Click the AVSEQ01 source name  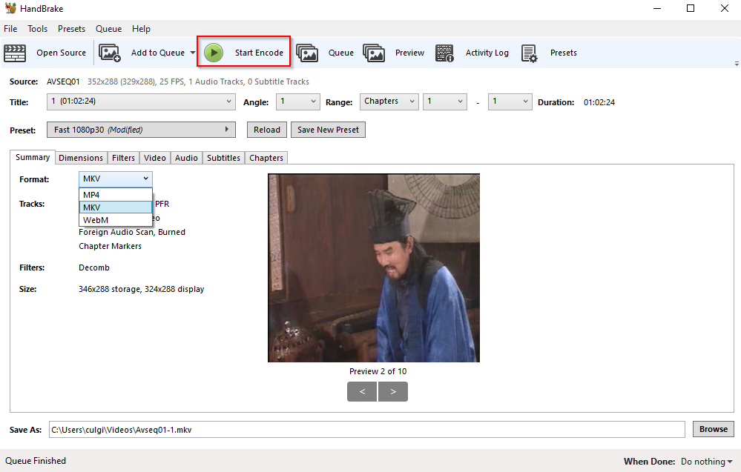(x=63, y=82)
